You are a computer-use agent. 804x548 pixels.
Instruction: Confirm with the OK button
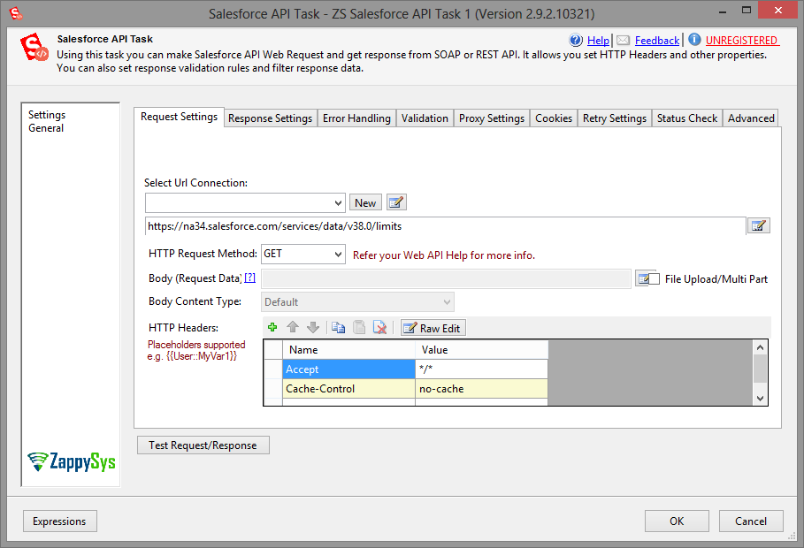point(677,521)
